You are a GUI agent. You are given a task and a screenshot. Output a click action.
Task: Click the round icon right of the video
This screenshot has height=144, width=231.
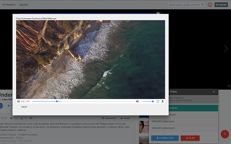(x=229, y=86)
